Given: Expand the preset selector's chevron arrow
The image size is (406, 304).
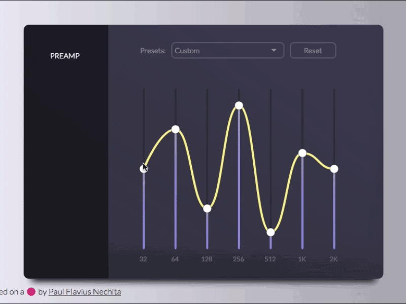Looking at the screenshot, I should point(273,50).
